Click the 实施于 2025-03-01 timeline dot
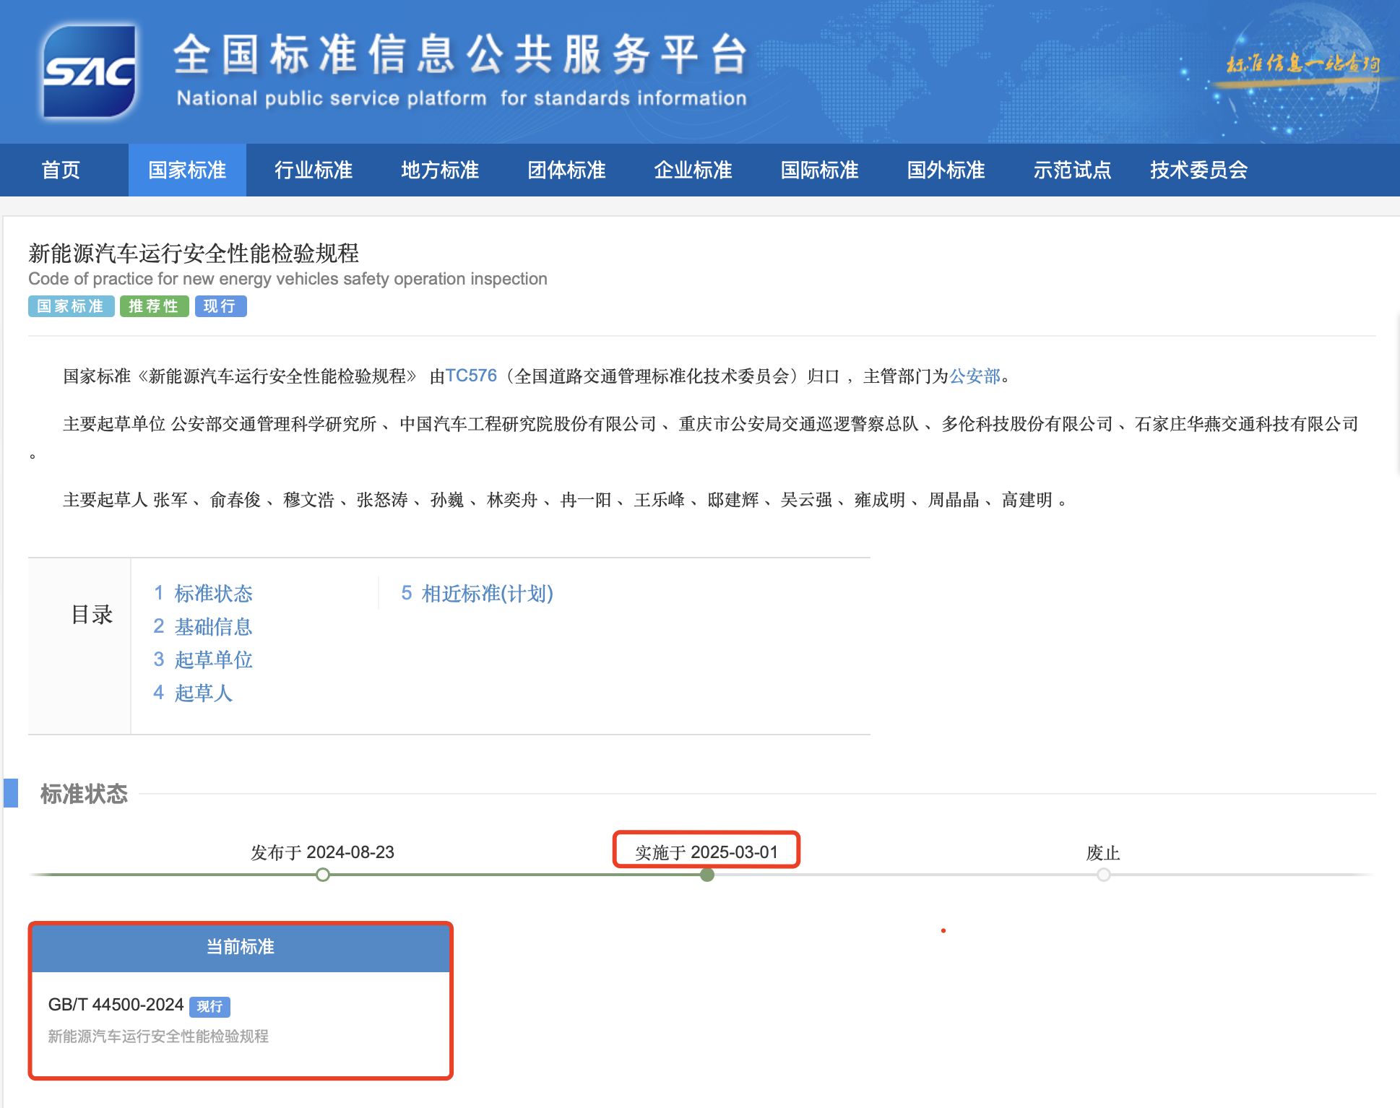 (x=707, y=875)
